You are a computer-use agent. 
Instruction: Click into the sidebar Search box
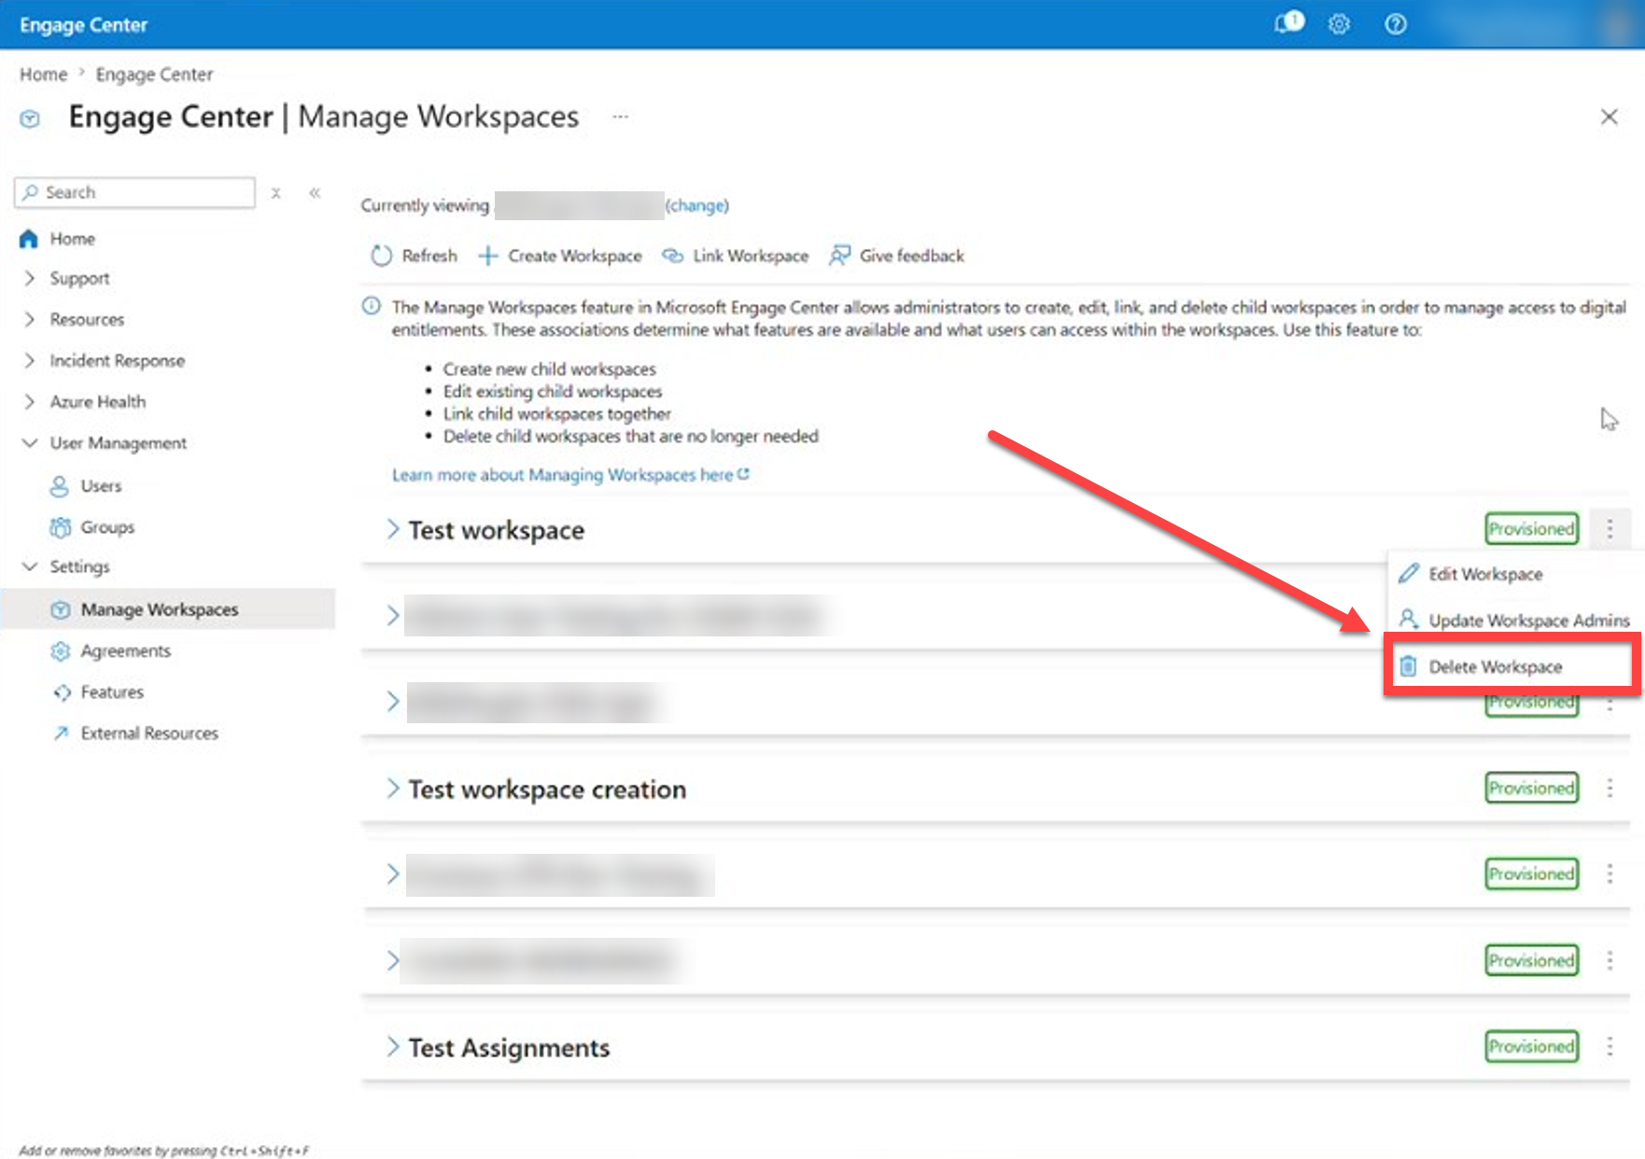click(x=134, y=192)
